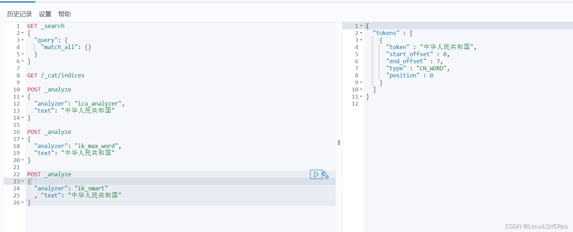Image resolution: width=573 pixels, height=232 pixels.
Task: Toggle fold arrow at response line 11
Action: tap(361, 97)
